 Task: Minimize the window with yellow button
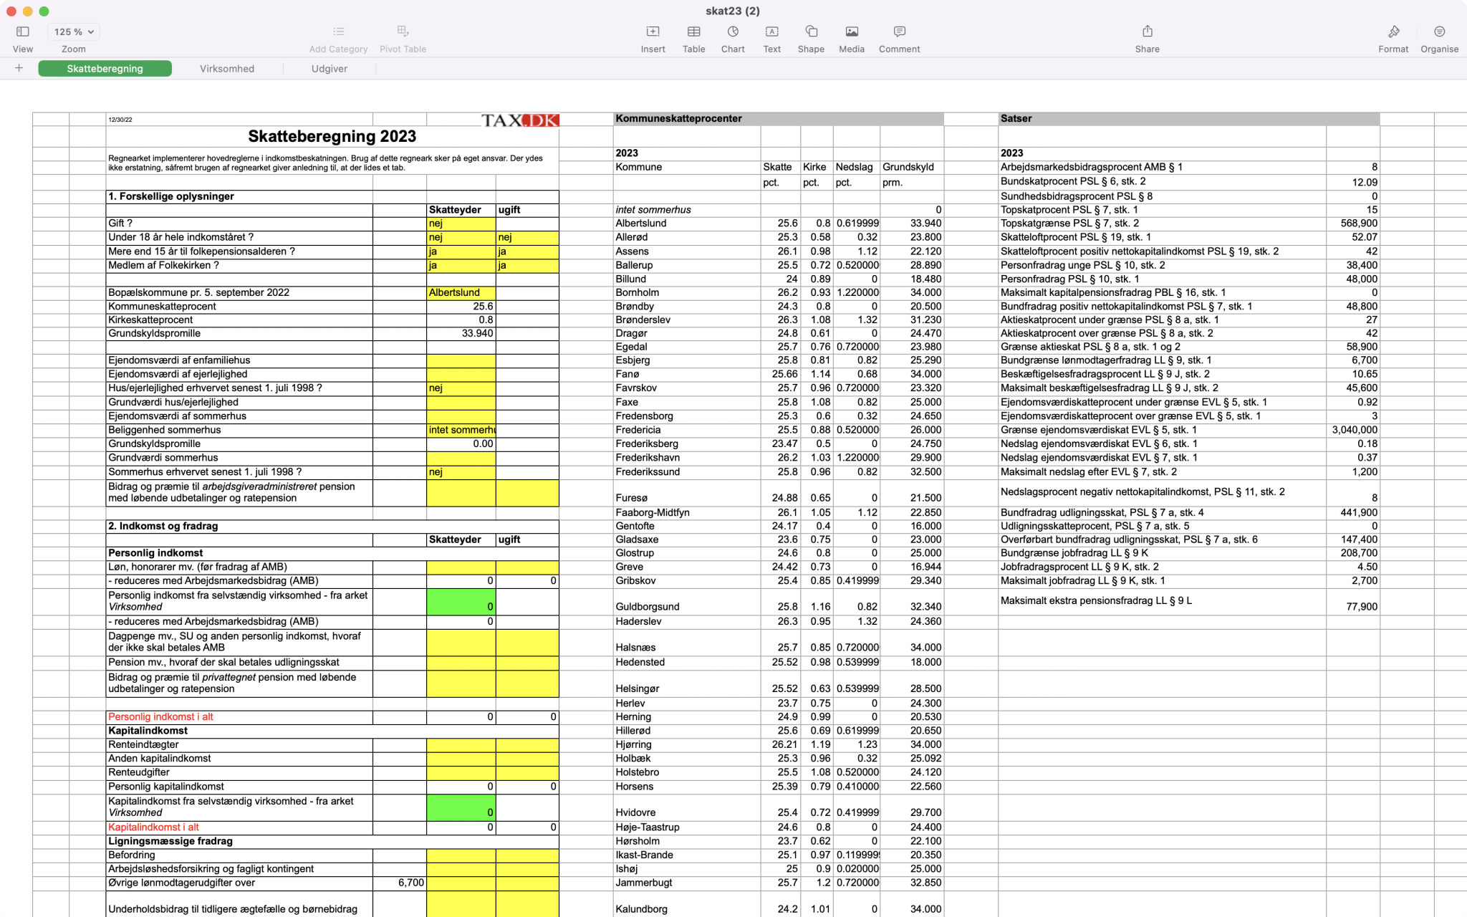tap(27, 11)
